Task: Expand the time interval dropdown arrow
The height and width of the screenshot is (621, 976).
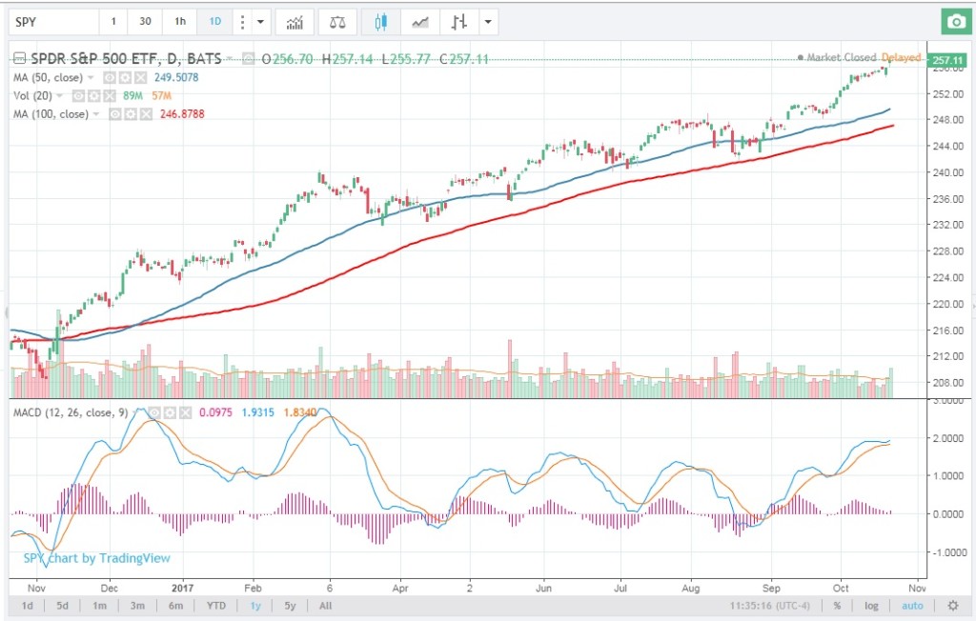Action: [260, 21]
